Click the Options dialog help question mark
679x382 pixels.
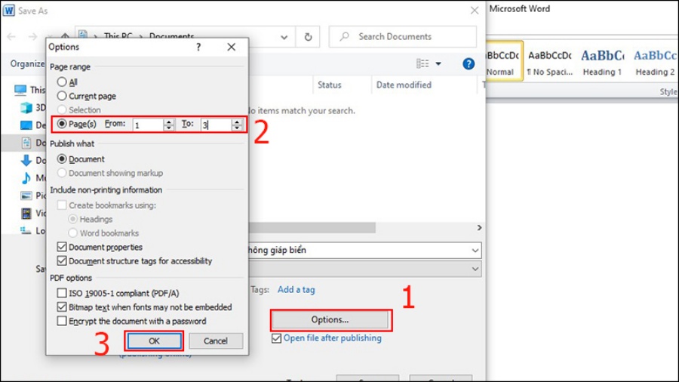pos(198,47)
